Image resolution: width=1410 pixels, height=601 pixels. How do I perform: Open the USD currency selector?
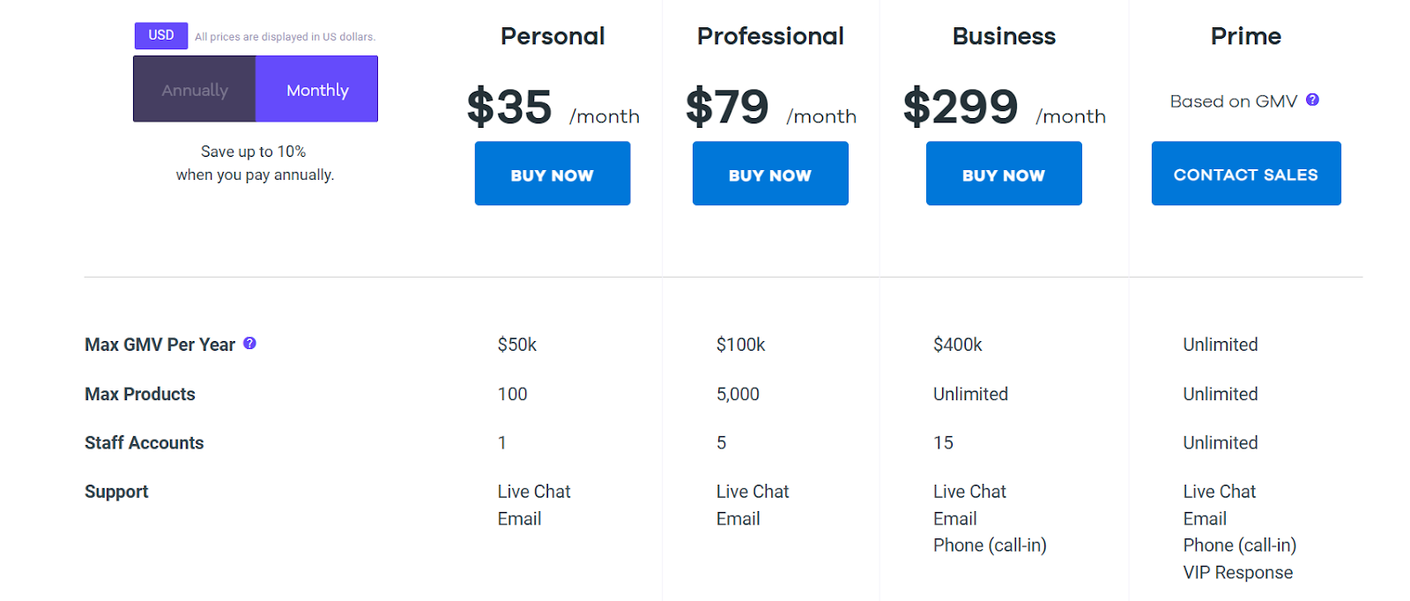[161, 35]
